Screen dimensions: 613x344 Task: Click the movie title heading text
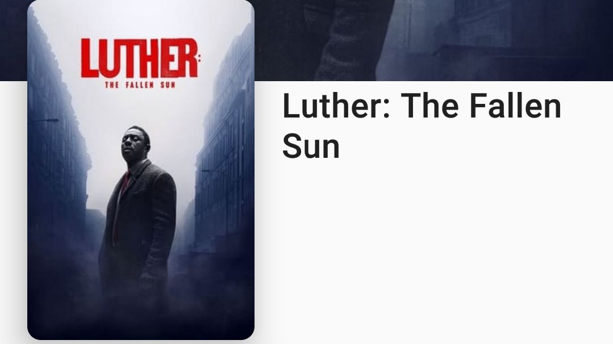[x=422, y=125]
